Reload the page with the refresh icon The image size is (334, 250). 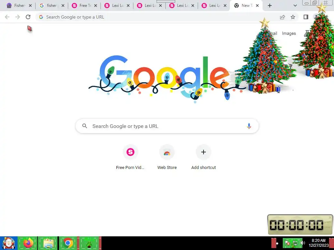point(28,17)
